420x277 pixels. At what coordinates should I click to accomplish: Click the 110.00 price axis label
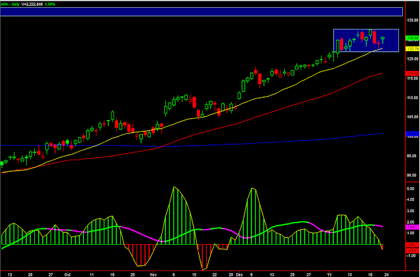(413, 98)
